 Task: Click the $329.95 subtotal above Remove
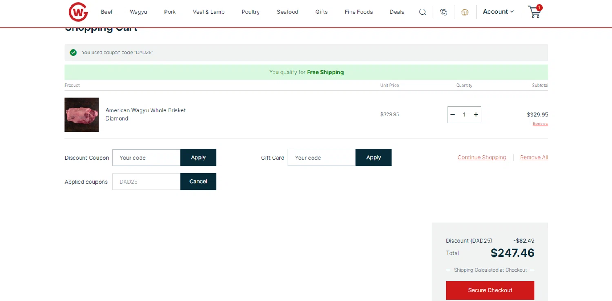coord(537,115)
